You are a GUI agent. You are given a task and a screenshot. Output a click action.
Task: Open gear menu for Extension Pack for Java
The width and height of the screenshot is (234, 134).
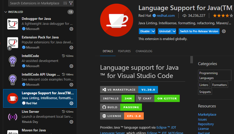[71, 48]
